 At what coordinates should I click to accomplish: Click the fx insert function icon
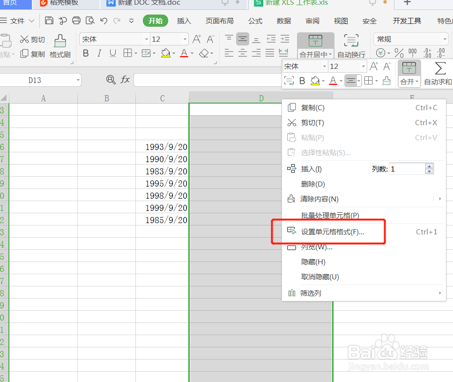click(125, 80)
